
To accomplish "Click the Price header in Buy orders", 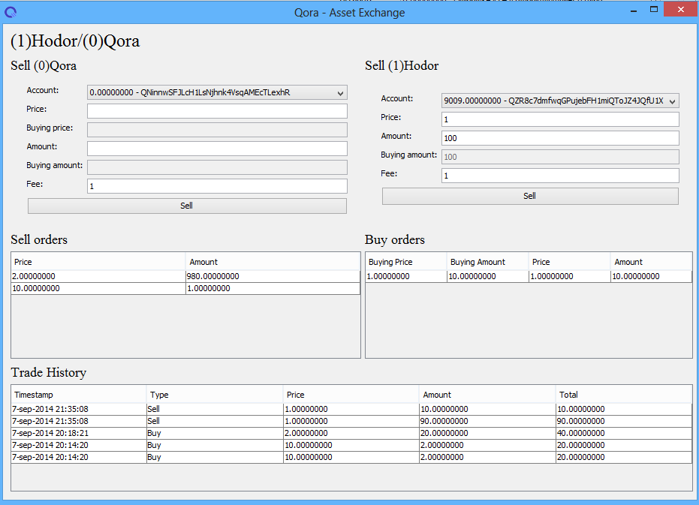I will click(x=569, y=262).
